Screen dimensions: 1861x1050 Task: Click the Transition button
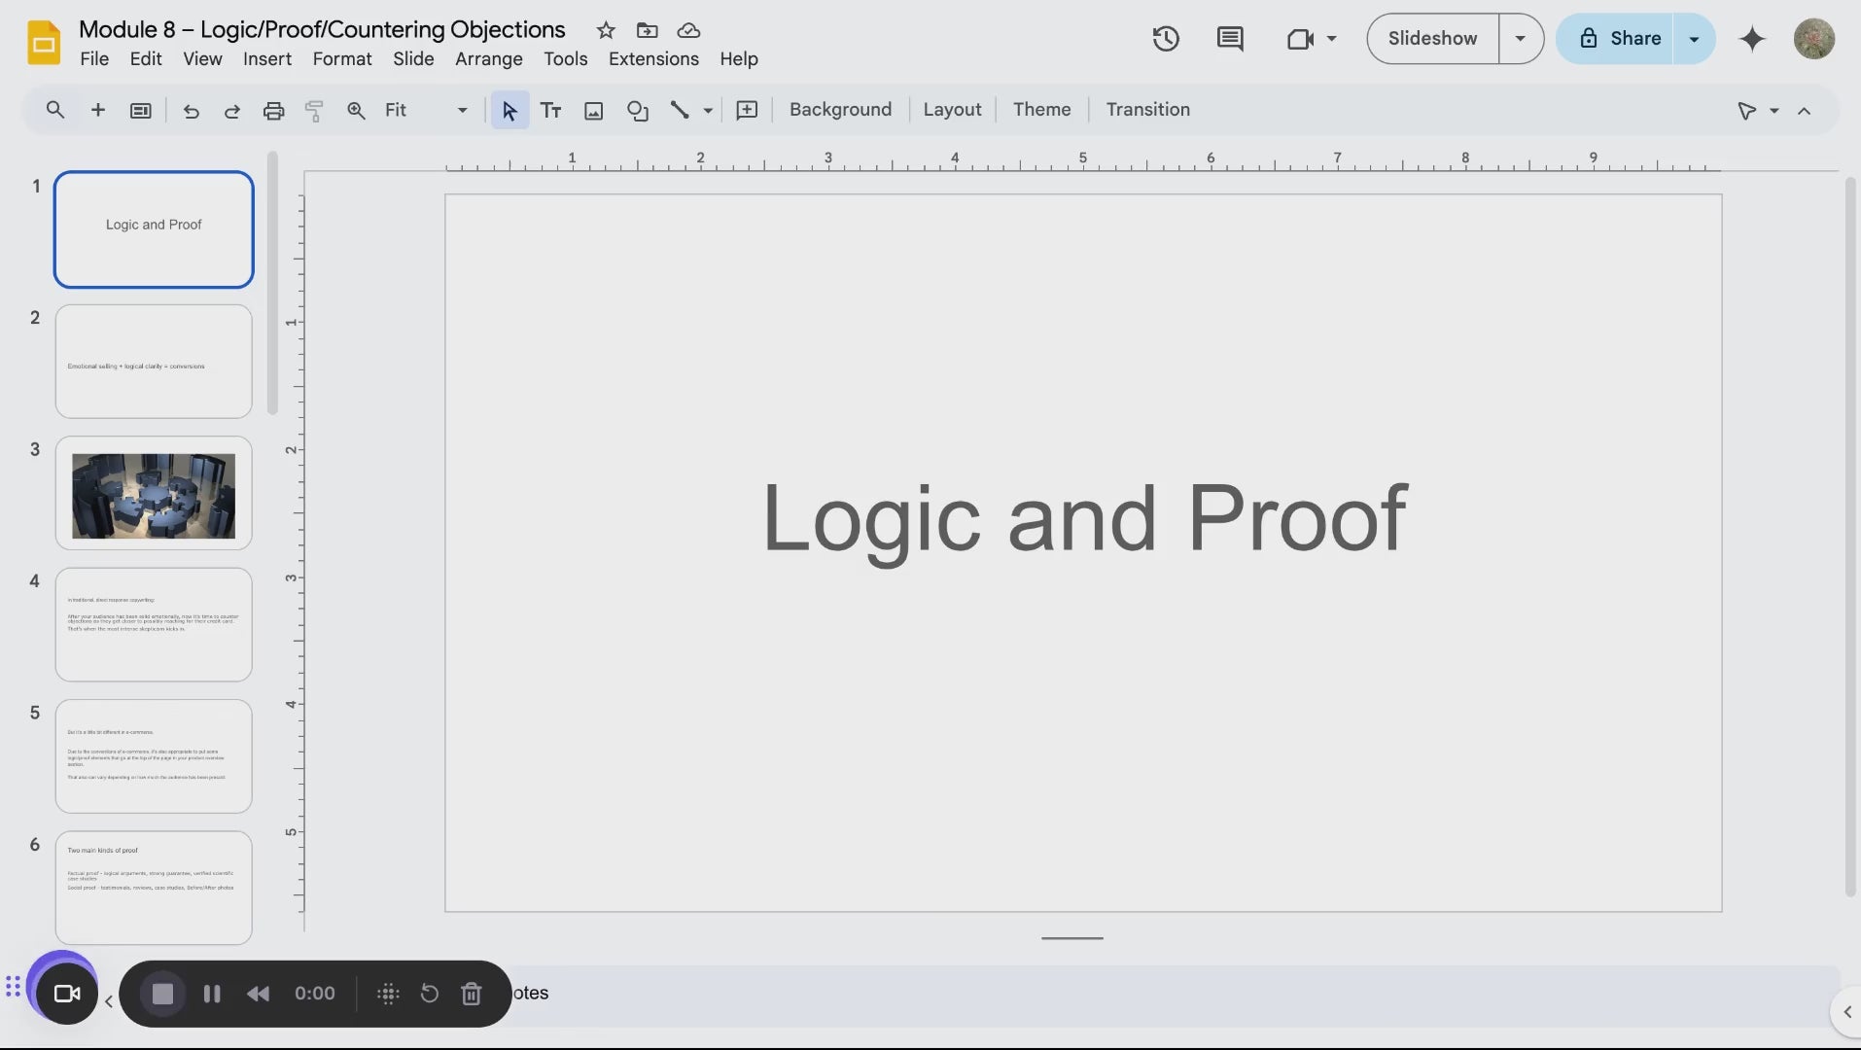click(x=1147, y=110)
